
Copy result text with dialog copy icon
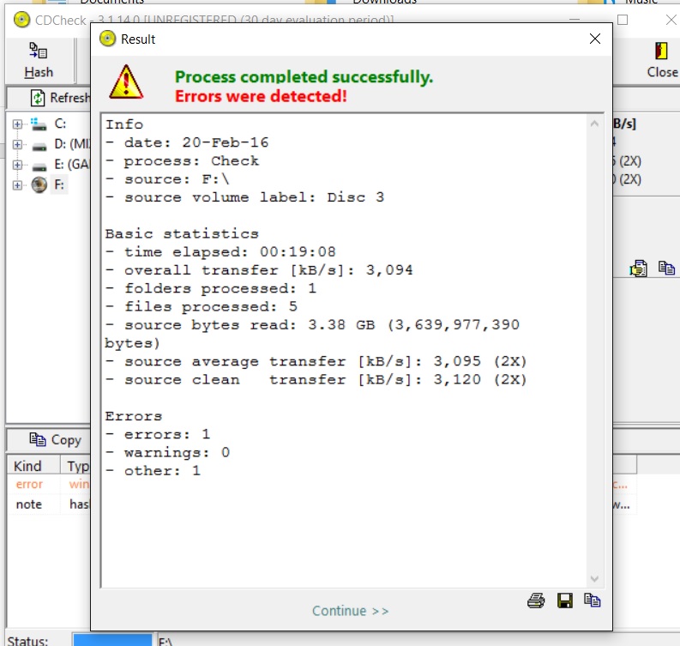coord(592,601)
